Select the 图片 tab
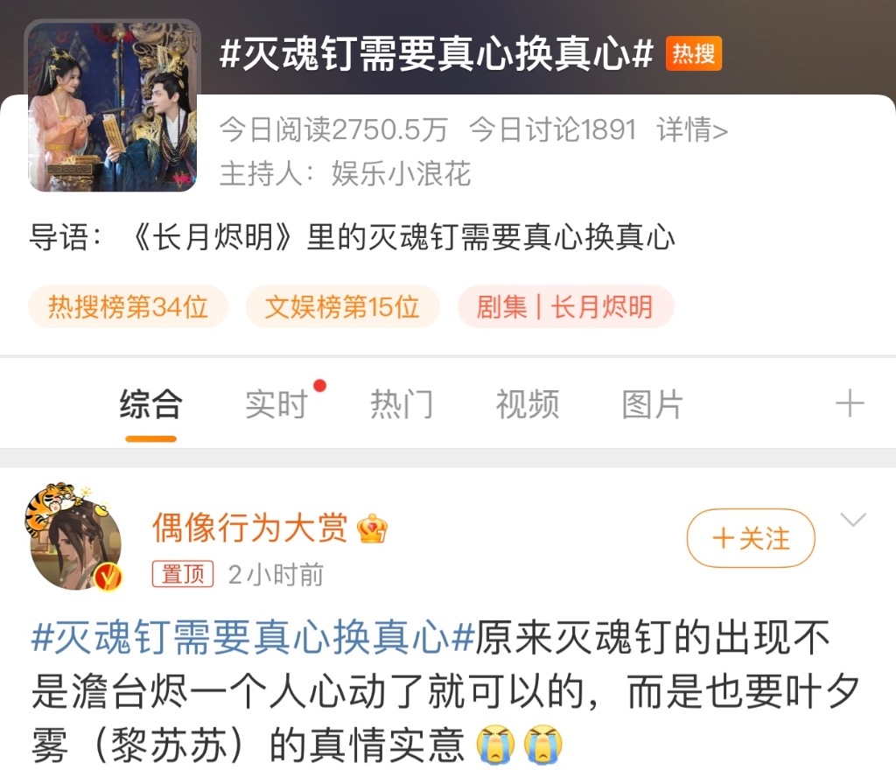Screen dimensions: 896x777 pyautogui.click(x=653, y=404)
